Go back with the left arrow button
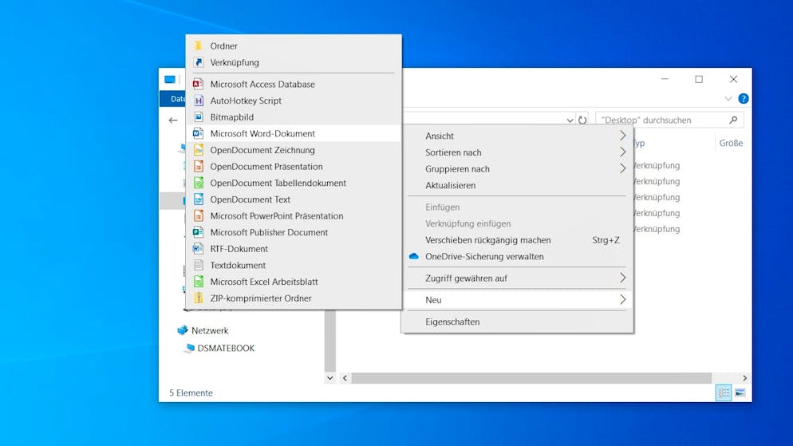 173,120
